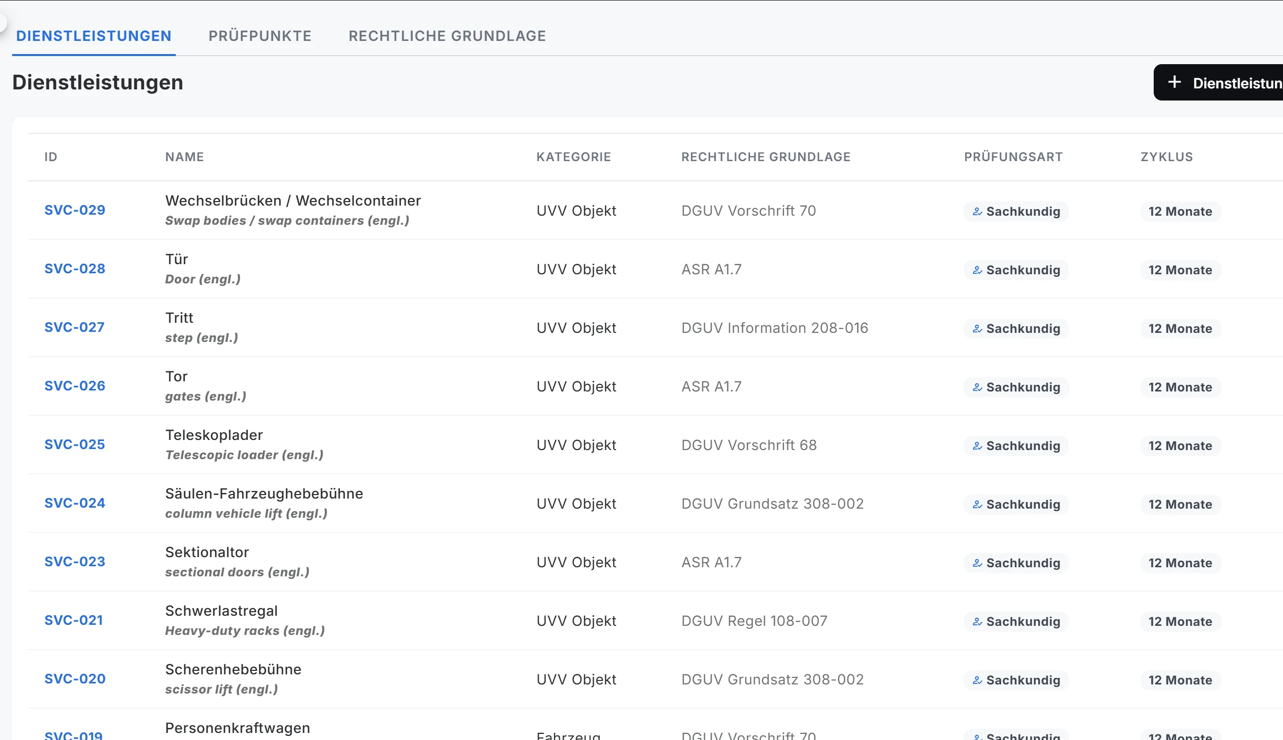Click Sachkundig person icon in SVC-020 row
This screenshot has width=1283, height=740.
click(x=977, y=680)
